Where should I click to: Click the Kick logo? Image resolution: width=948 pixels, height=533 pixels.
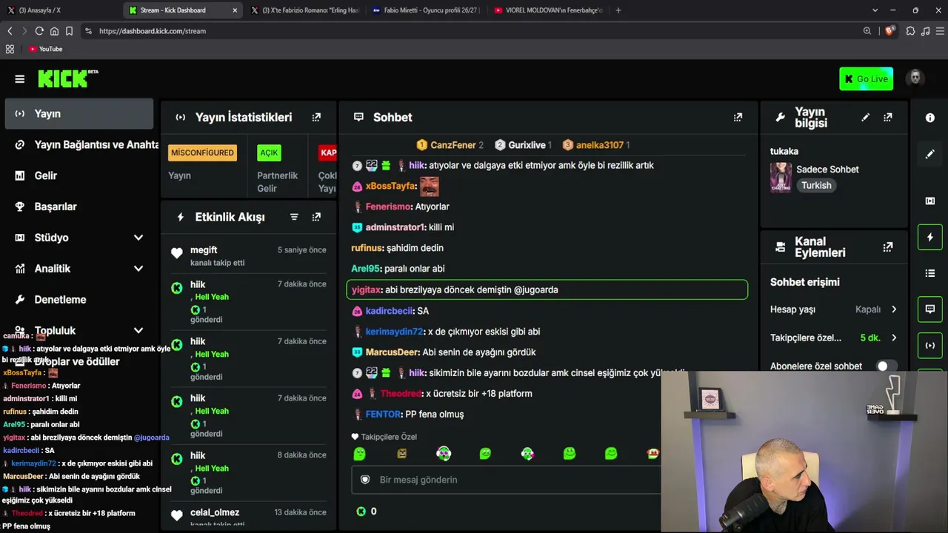tap(67, 78)
